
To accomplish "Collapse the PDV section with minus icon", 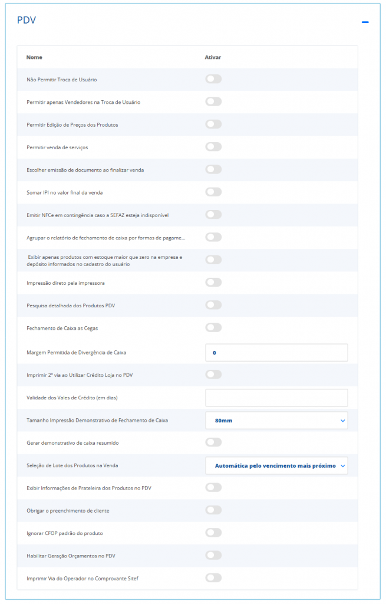I will (x=365, y=22).
